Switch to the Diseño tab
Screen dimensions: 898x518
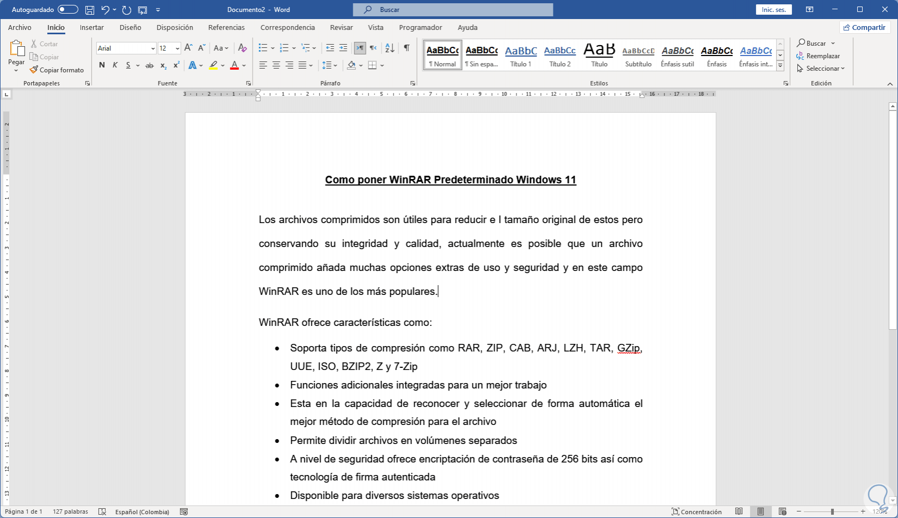pyautogui.click(x=131, y=27)
